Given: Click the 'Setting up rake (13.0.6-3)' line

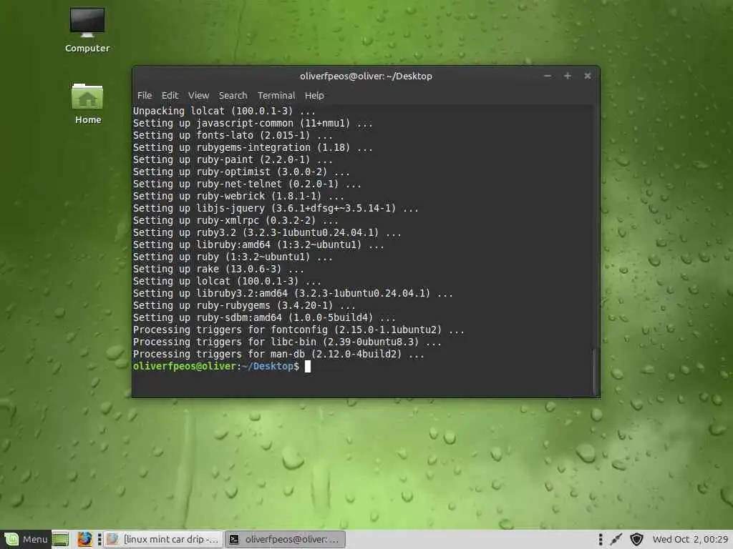Looking at the screenshot, I should pos(218,269).
